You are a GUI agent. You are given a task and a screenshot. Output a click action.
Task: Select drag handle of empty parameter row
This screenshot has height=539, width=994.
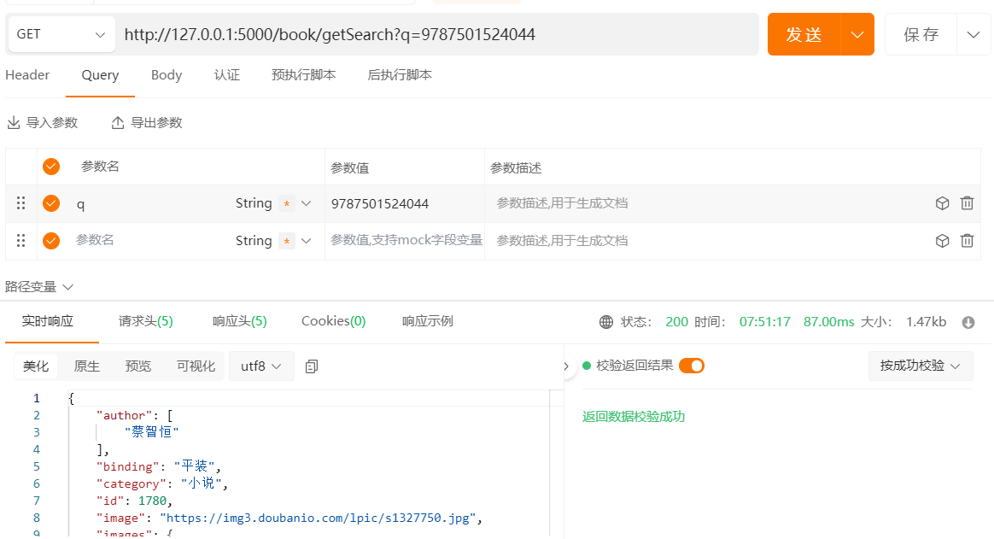coord(20,240)
